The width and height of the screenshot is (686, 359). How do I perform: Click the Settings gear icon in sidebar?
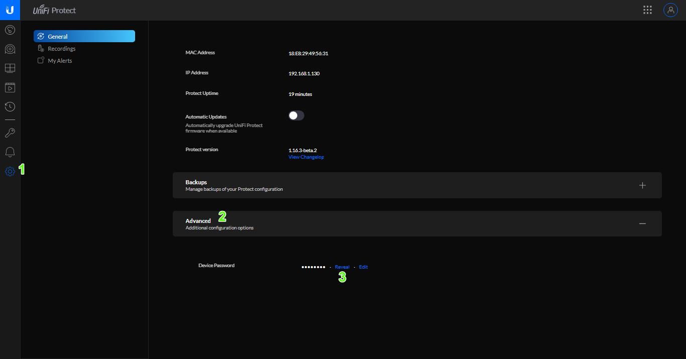tap(10, 172)
